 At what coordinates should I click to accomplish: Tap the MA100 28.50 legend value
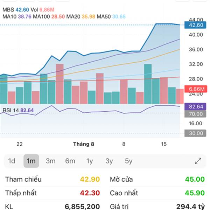49,16
